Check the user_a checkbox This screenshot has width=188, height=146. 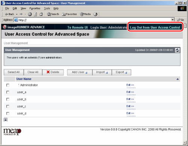pyautogui.click(x=8, y=92)
